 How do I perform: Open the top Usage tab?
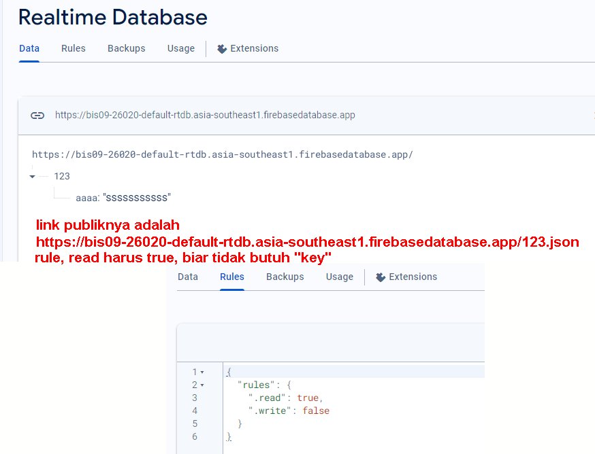[181, 48]
